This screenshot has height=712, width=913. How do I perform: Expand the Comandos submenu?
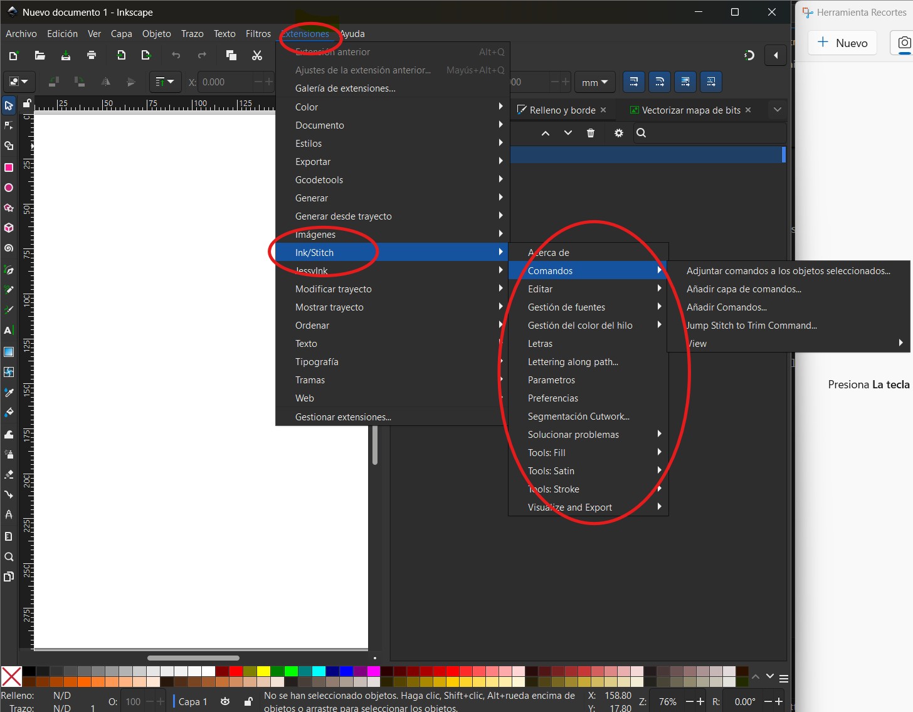point(588,270)
